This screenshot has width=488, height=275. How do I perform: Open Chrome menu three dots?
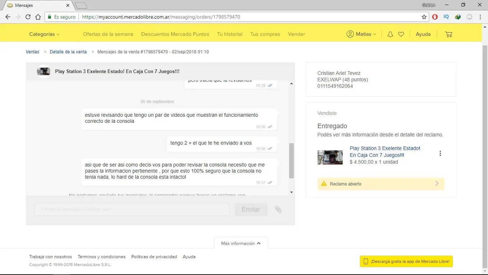tap(481, 17)
